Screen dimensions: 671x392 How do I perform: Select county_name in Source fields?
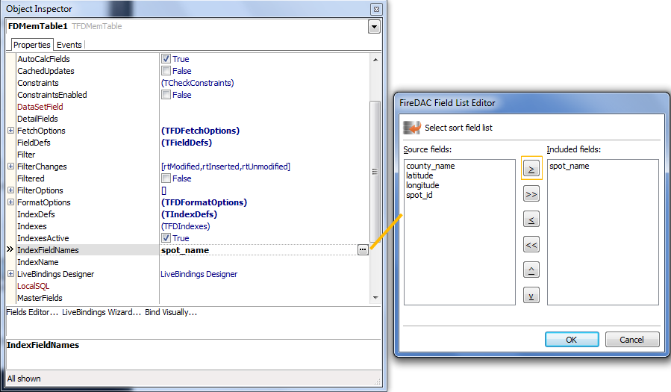(x=431, y=166)
